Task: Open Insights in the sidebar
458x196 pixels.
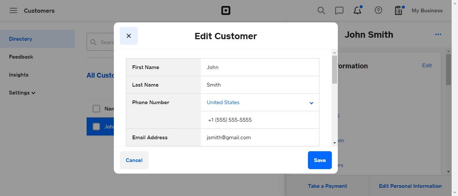Action: (x=19, y=75)
